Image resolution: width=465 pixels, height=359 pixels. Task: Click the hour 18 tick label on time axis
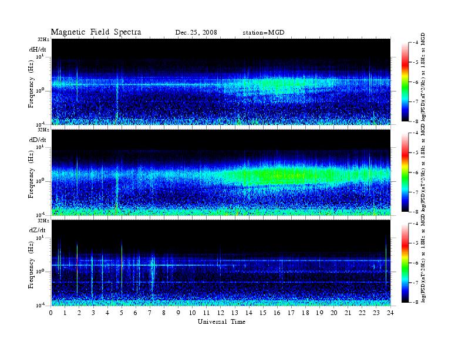click(305, 313)
